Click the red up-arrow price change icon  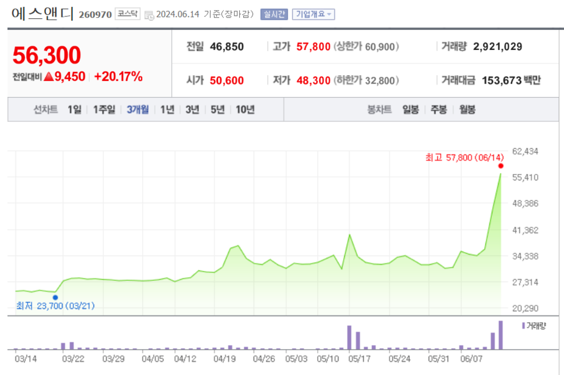click(48, 76)
